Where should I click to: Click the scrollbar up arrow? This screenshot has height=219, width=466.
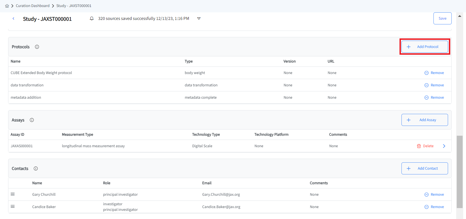[x=460, y=16]
